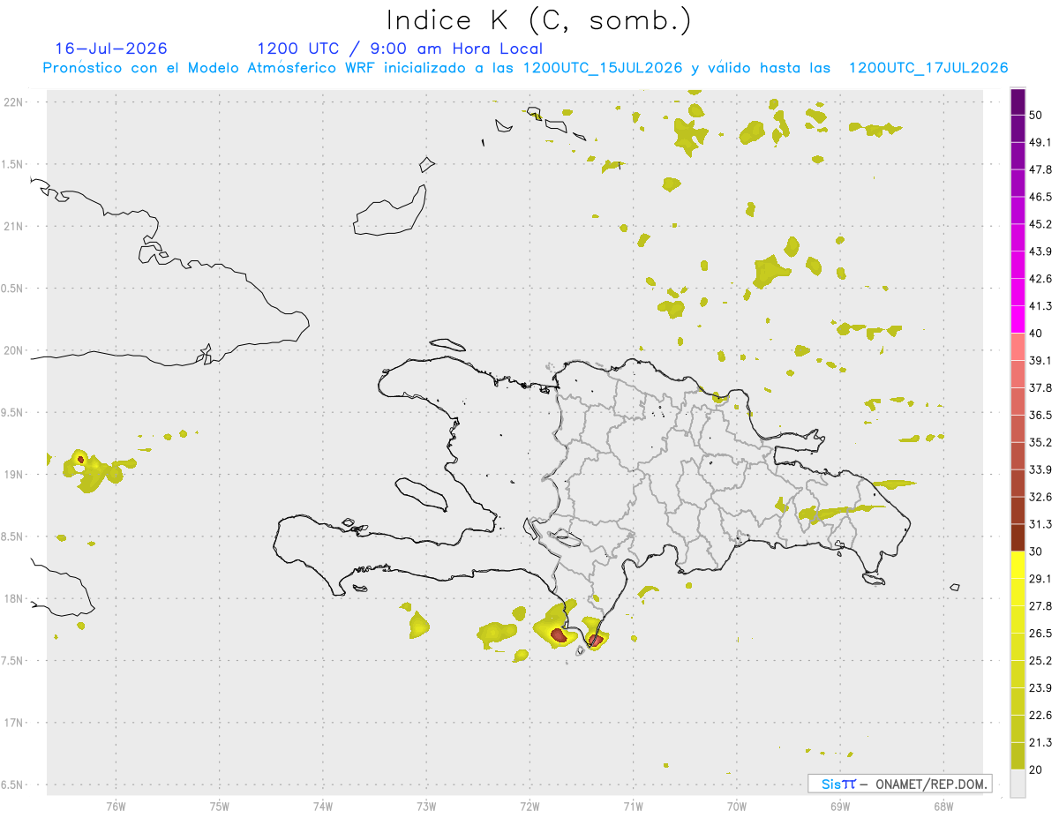The image size is (1059, 818).
Task: Select the date label '16-Jul-2026'
Action: pyautogui.click(x=110, y=49)
